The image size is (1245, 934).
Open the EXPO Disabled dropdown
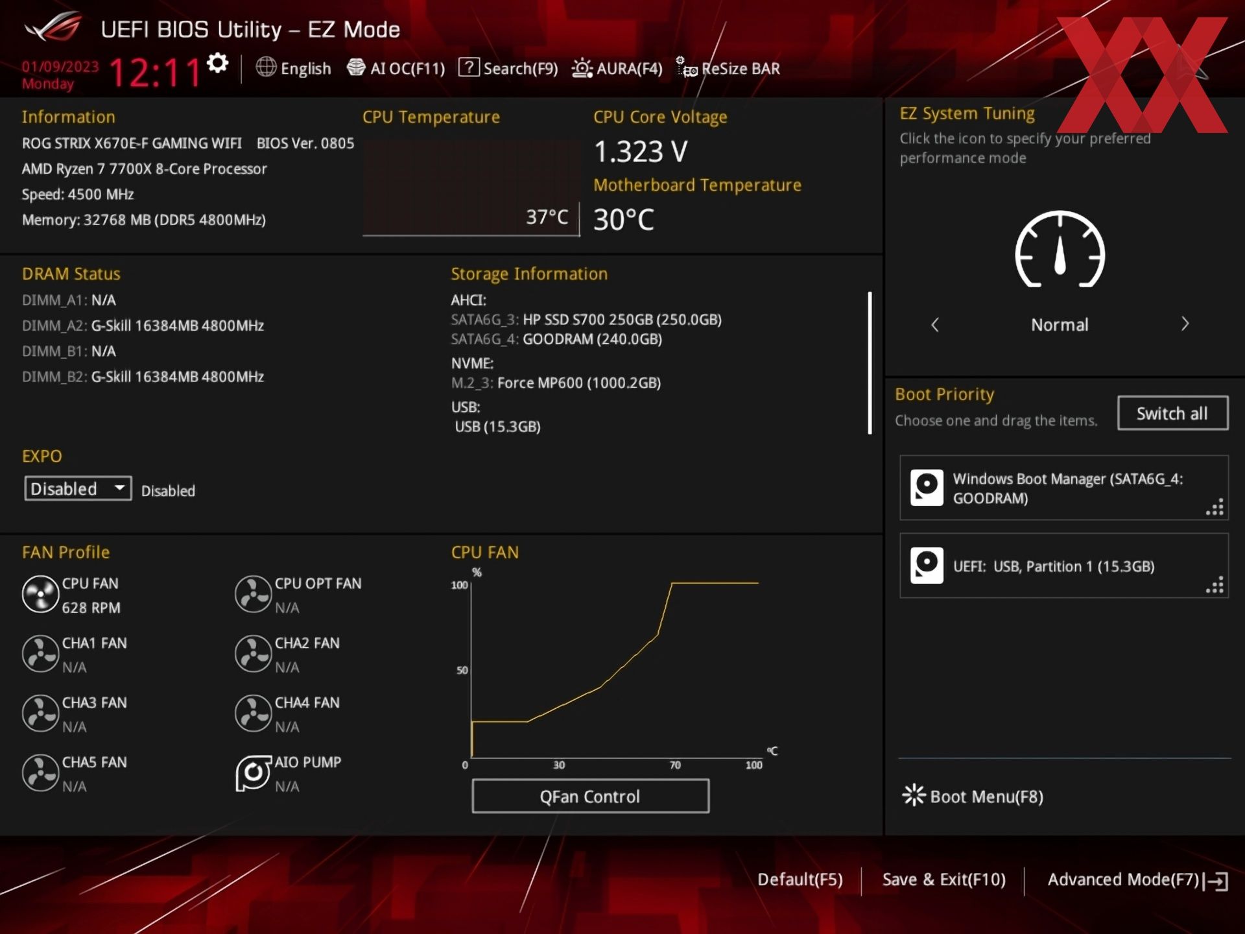tap(78, 488)
